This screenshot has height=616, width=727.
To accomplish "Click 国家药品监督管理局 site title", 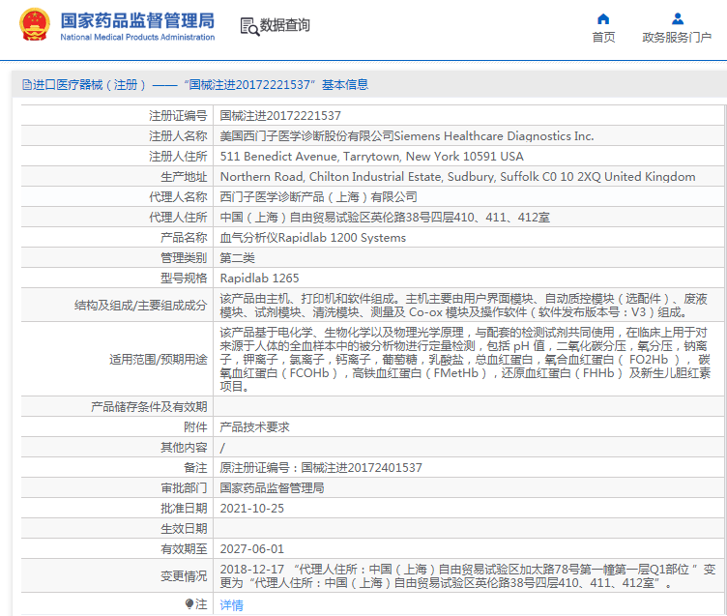I will [x=137, y=21].
